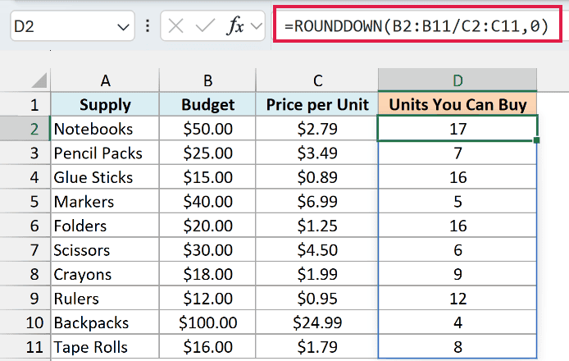569x361 pixels.
Task: Select column A header
Action: point(105,80)
